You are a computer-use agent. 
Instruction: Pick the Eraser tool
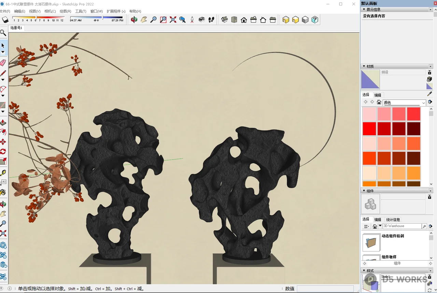(x=3, y=62)
